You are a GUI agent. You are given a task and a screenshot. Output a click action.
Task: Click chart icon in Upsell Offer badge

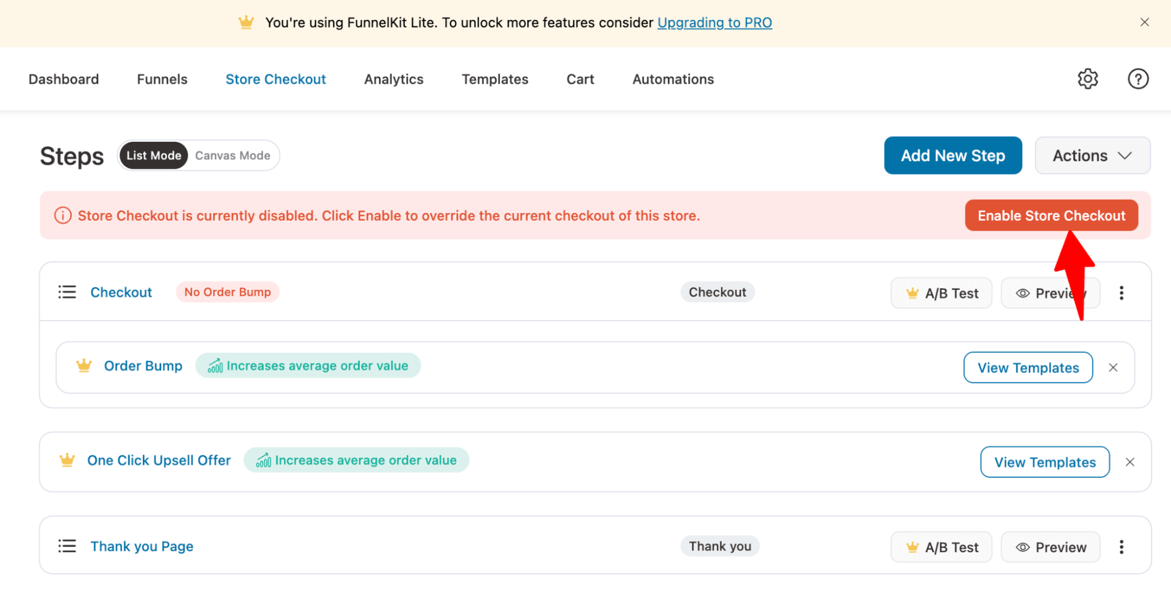[264, 460]
